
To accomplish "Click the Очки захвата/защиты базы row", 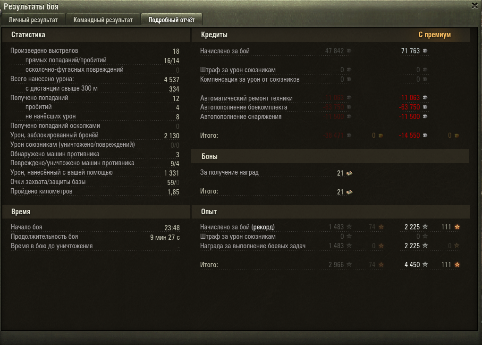I will click(x=95, y=182).
